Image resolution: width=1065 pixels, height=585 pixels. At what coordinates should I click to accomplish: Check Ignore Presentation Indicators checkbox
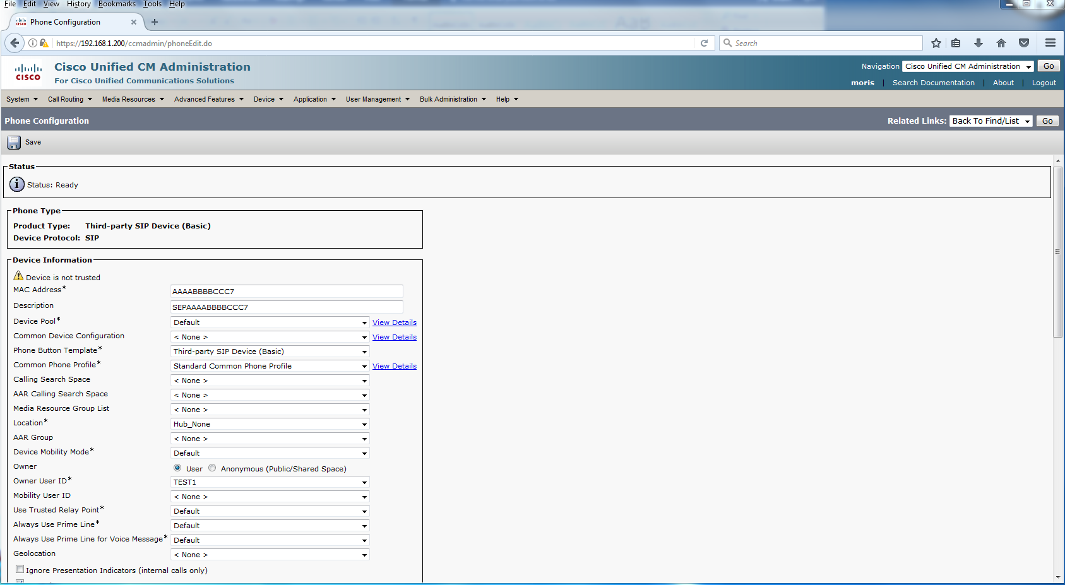(20, 569)
